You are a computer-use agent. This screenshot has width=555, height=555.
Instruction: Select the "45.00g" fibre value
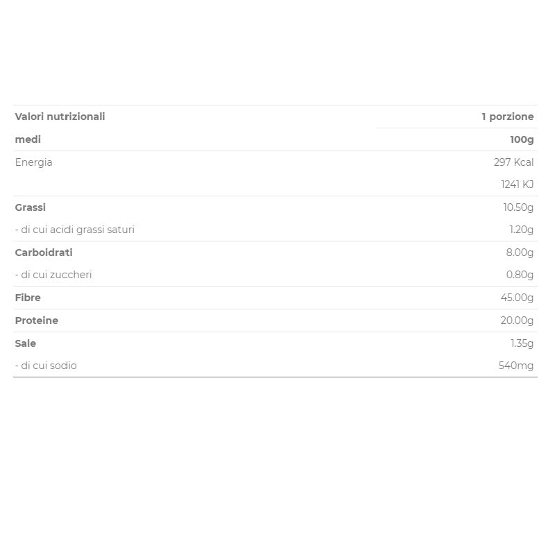[518, 298]
